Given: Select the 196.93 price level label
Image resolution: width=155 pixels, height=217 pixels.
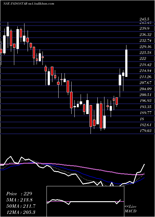Looking at the screenshot, I should [145, 101].
